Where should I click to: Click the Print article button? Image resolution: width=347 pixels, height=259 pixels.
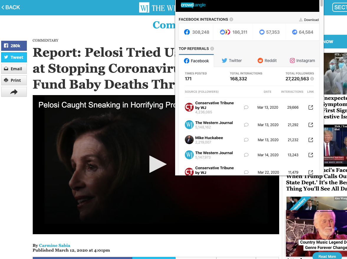tap(14, 80)
